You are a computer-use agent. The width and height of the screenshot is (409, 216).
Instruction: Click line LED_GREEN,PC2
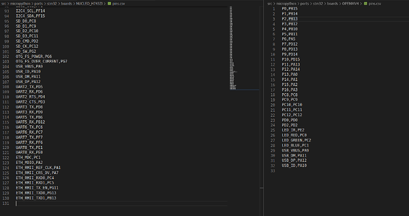tap(296, 140)
